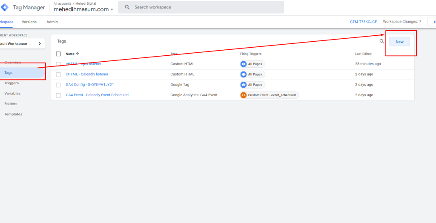Click the Mehedi Digital breadcrumb
Image resolution: width=436 pixels, height=223 pixels.
click(86, 3)
